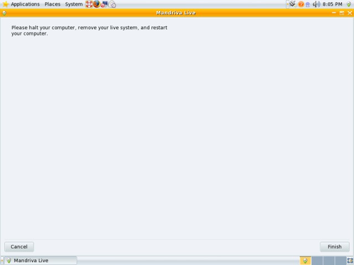Click the show desktop icon in bottom panel
This screenshot has width=354, height=265.
coord(350,261)
